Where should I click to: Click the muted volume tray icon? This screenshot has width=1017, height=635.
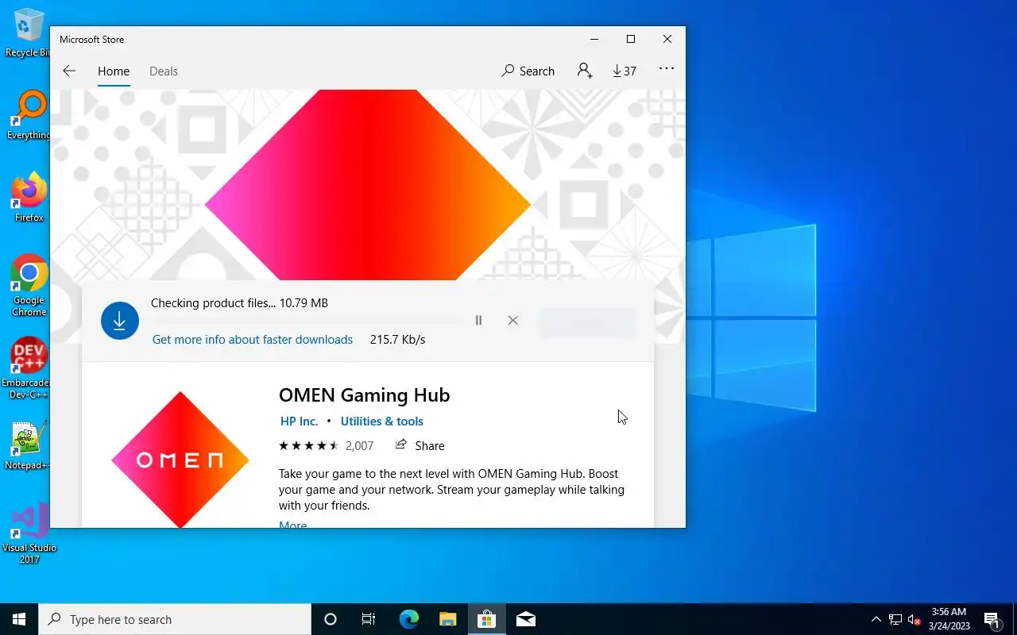pos(914,619)
